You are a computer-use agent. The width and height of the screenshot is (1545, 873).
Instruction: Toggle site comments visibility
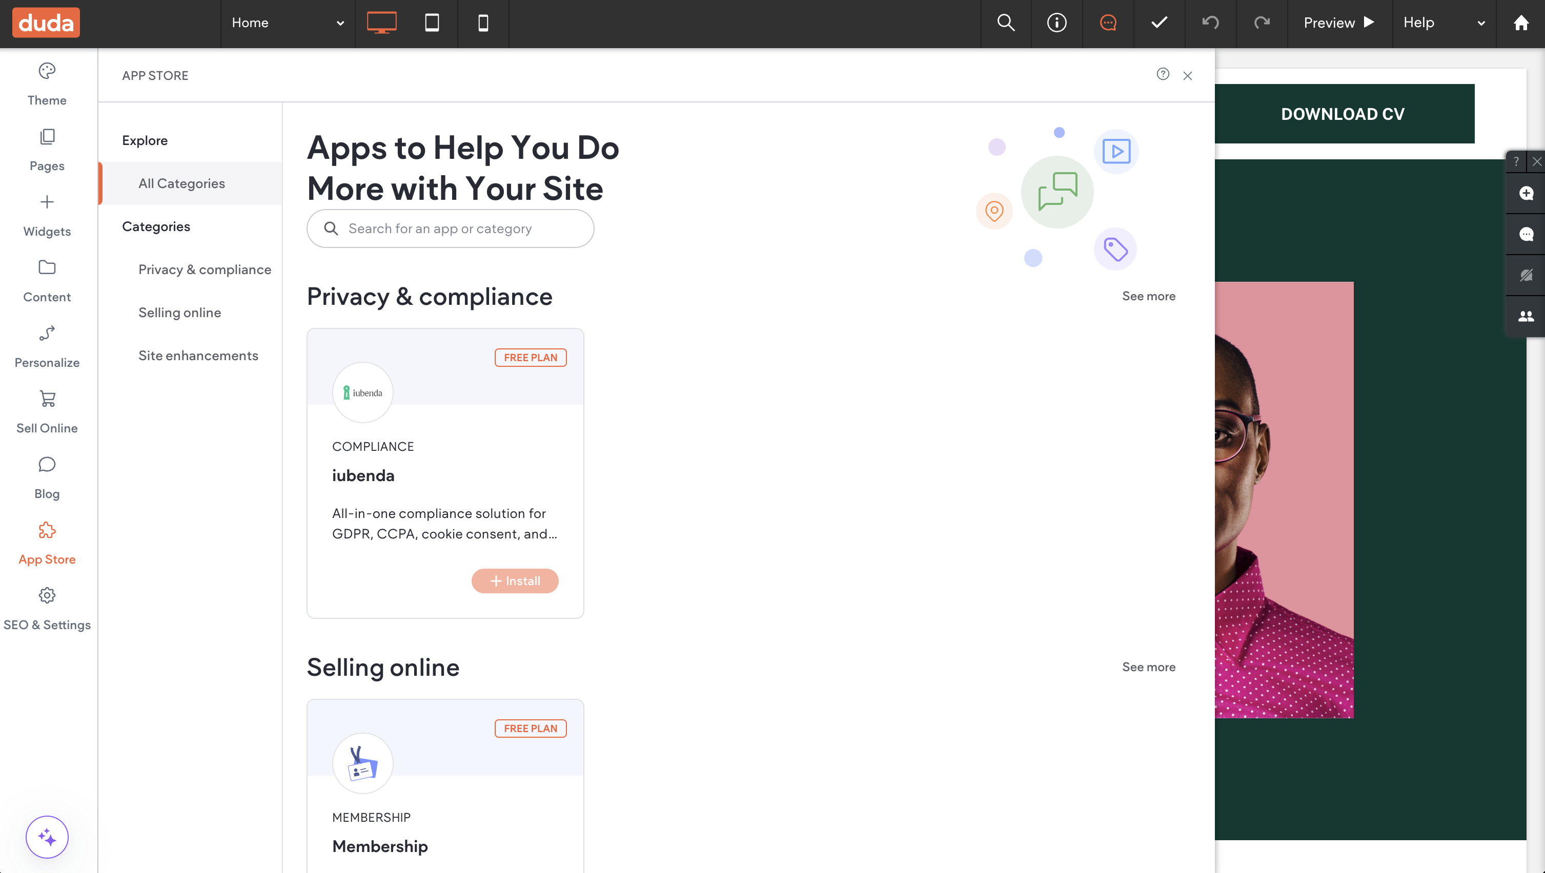[x=1107, y=23]
